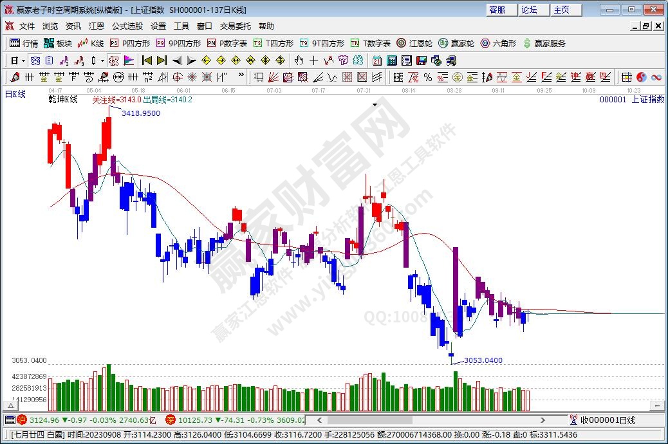
Task: Click the calendar icon in toolbar
Action: click(x=376, y=60)
